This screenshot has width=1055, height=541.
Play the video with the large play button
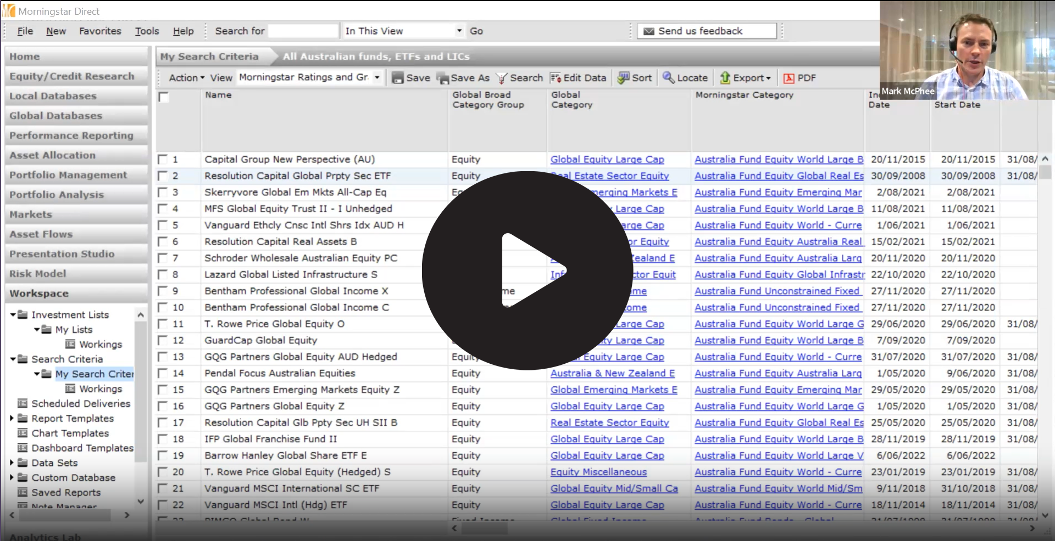tap(527, 270)
